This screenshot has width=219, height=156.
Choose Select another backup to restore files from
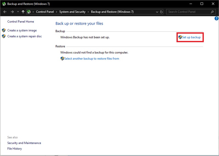pos(91,59)
